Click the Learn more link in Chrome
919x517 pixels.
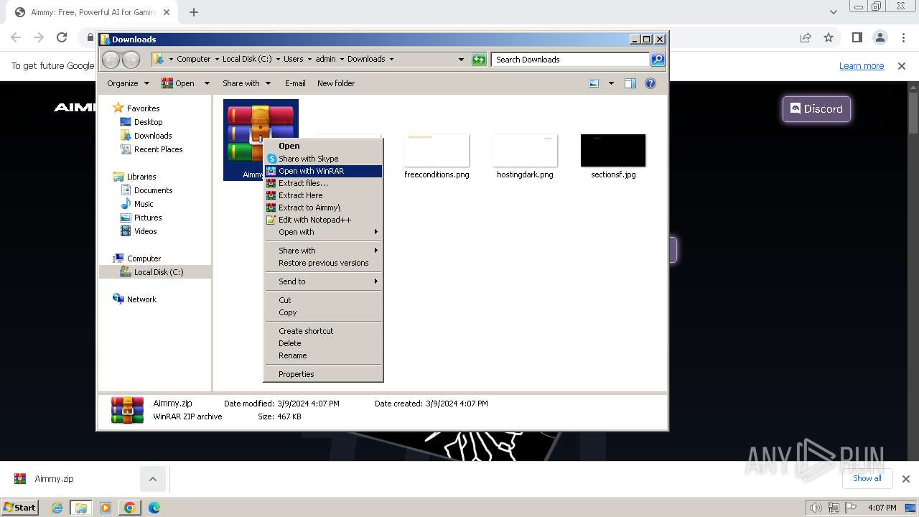click(862, 65)
